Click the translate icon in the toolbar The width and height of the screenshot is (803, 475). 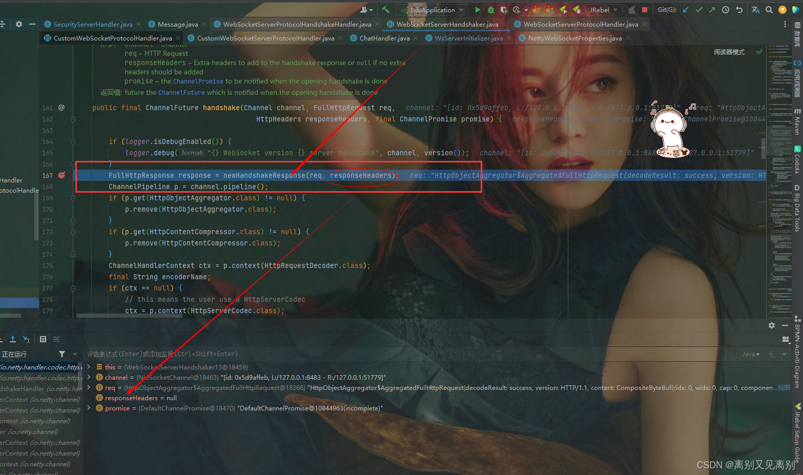755,10
